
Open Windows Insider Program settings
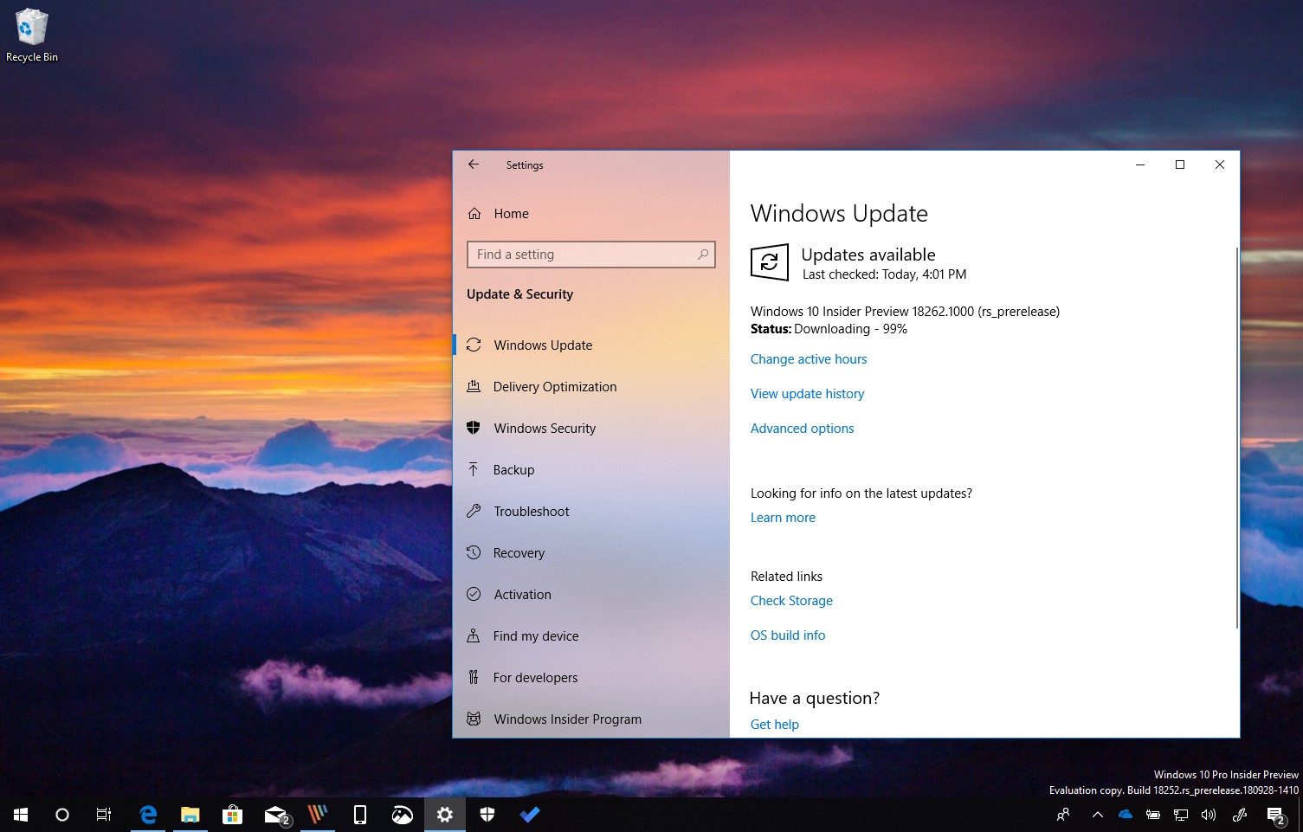[x=591, y=719]
